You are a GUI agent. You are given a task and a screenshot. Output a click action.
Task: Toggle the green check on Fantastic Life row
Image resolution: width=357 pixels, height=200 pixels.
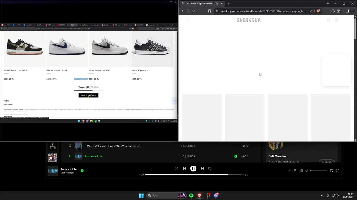(x=236, y=156)
